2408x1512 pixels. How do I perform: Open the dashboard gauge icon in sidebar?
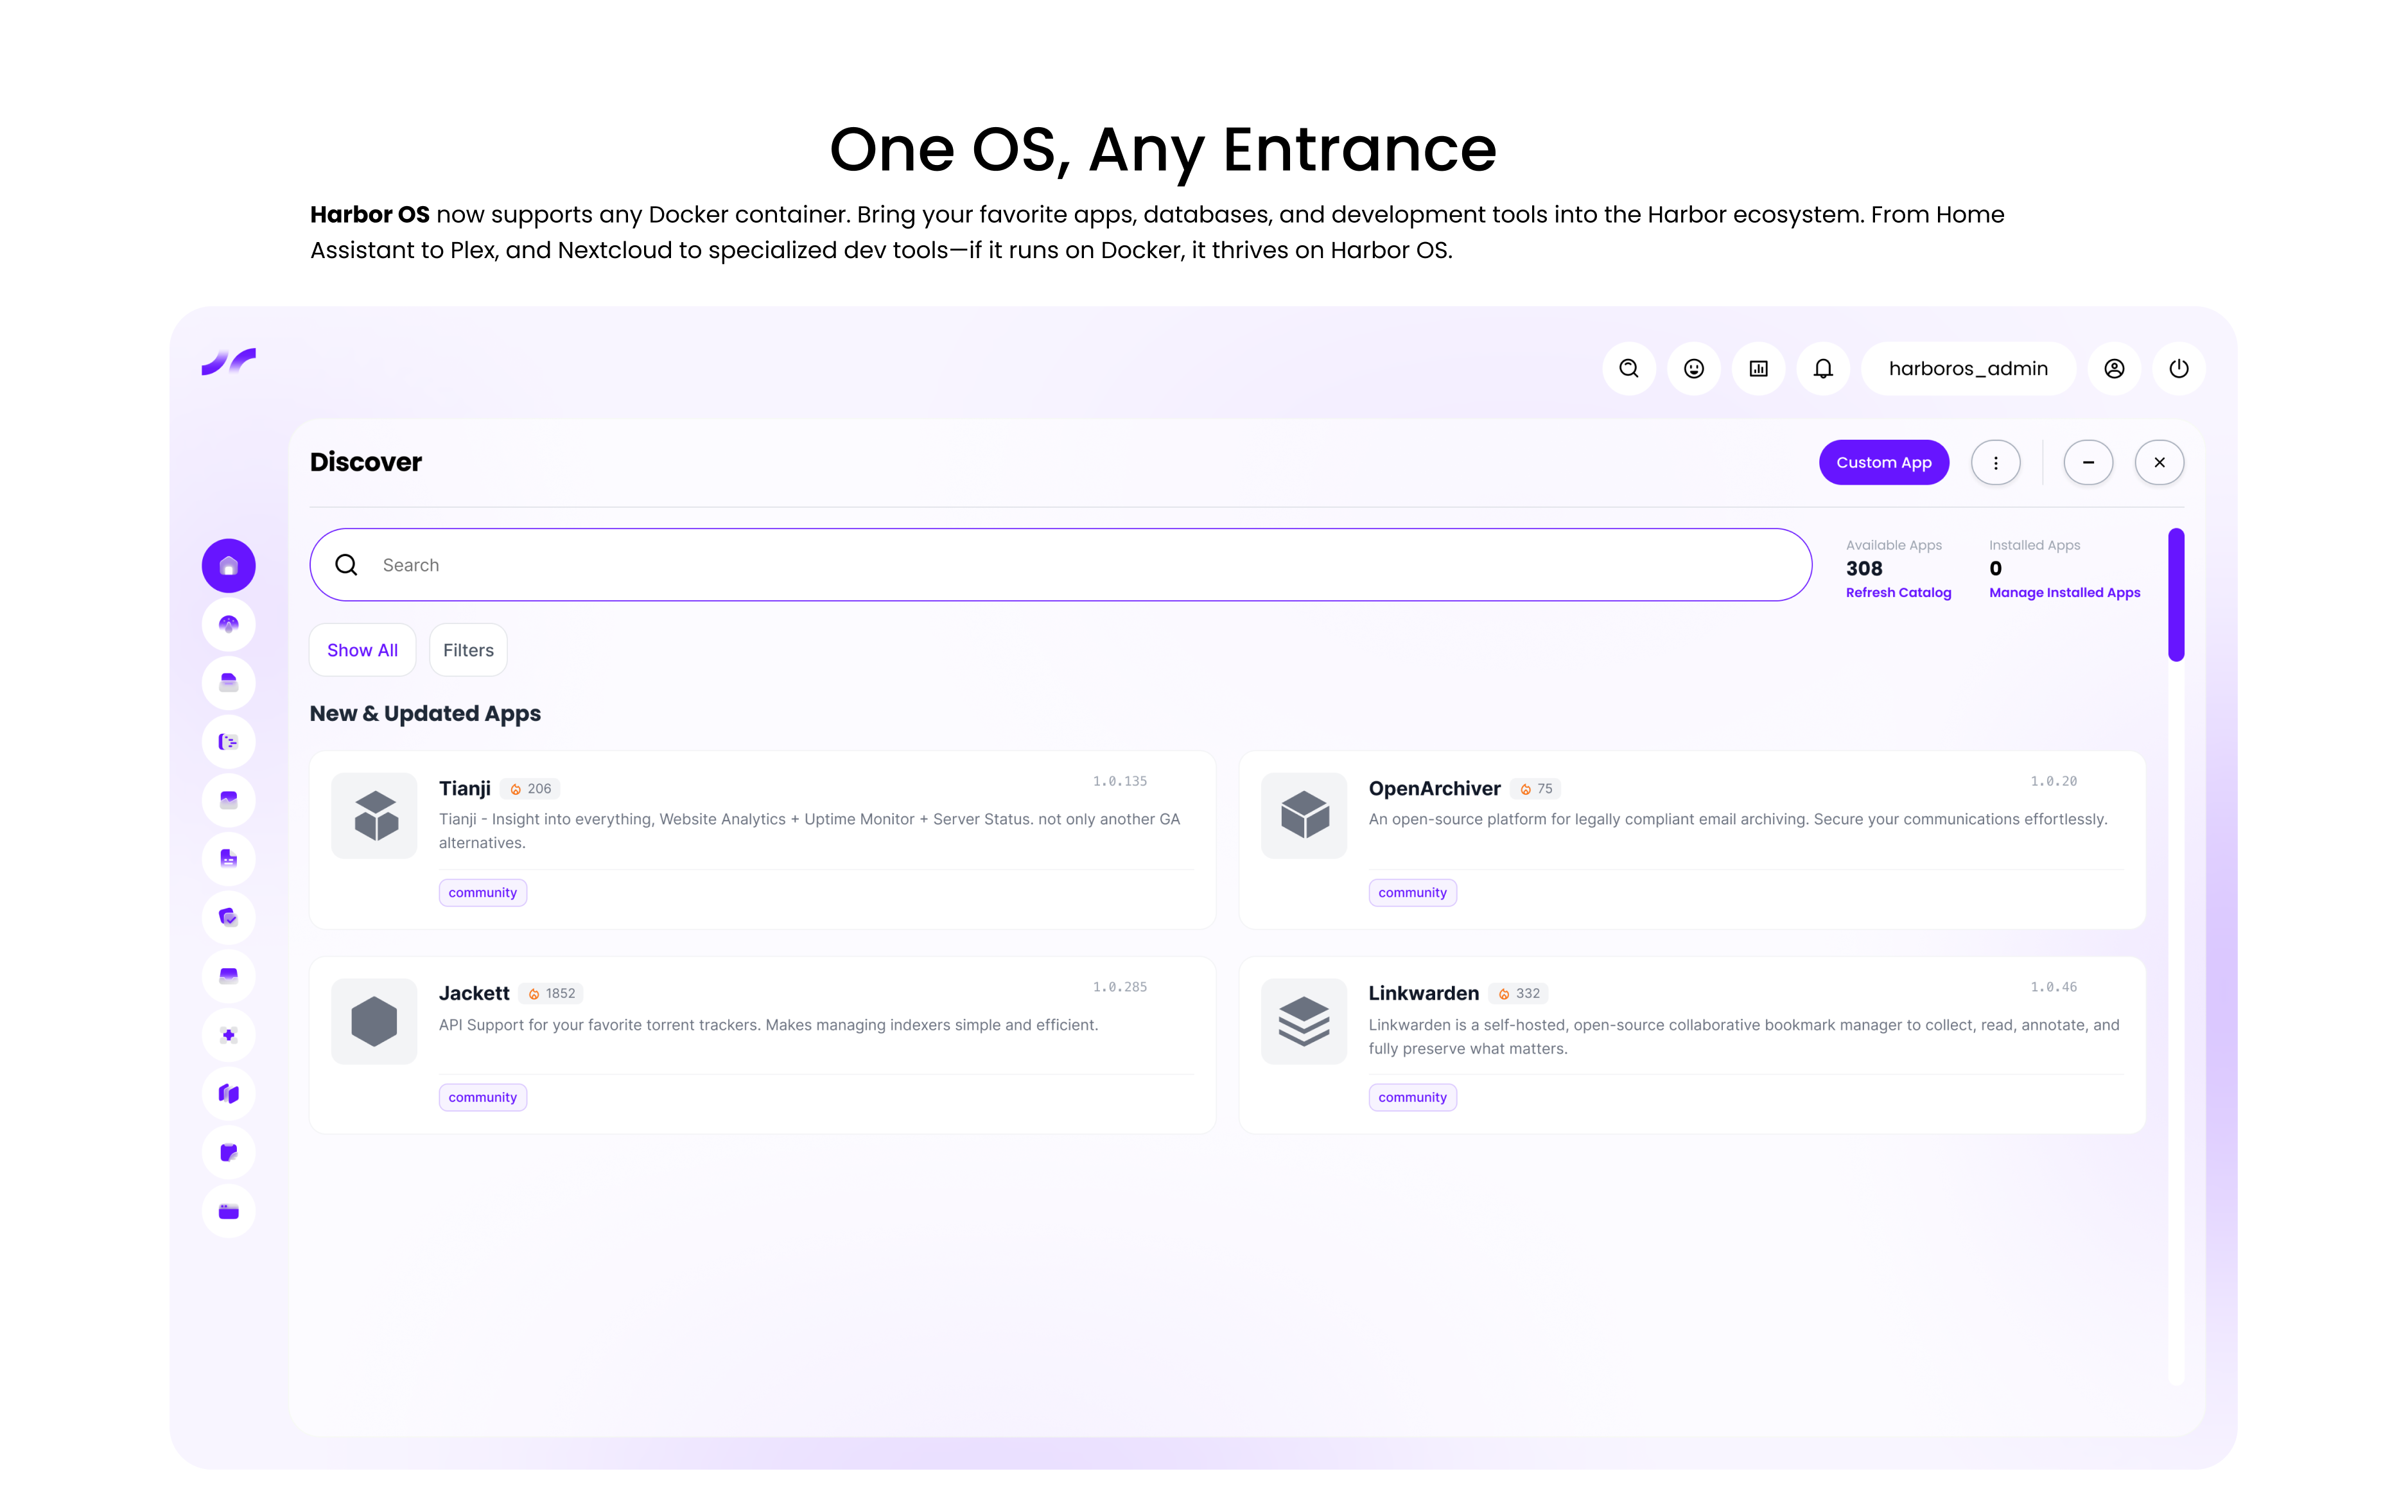click(x=228, y=625)
